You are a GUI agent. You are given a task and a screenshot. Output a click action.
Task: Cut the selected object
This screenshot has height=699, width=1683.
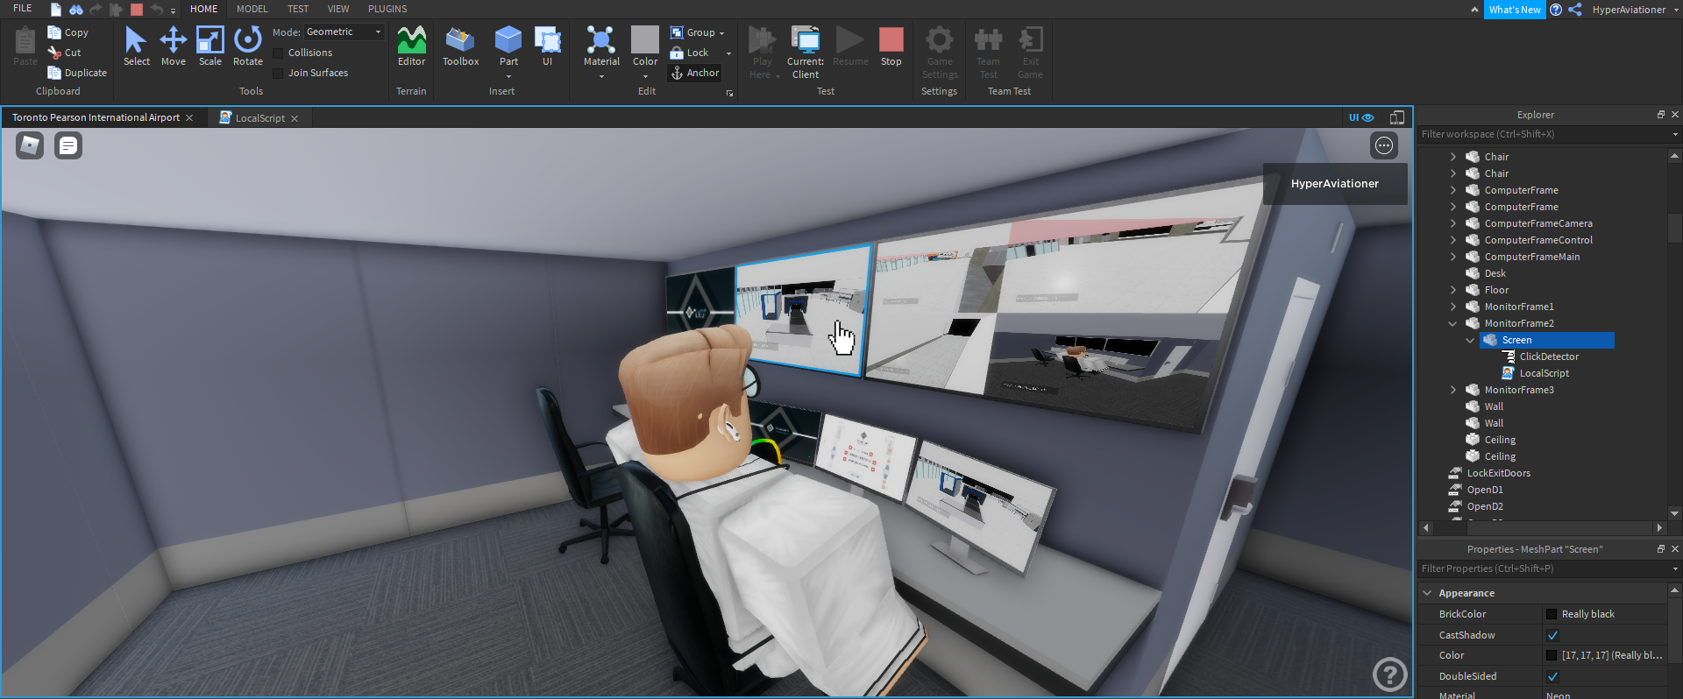[x=65, y=53]
